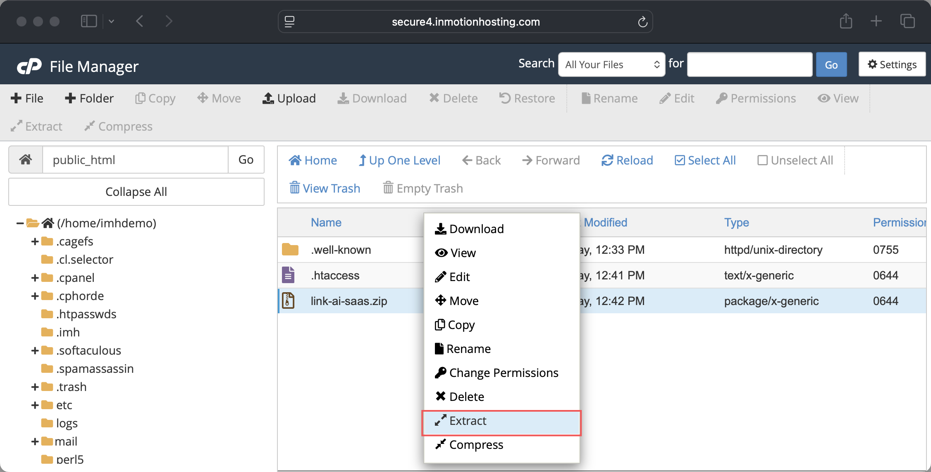The height and width of the screenshot is (472, 931).
Task: Click the Reload icon in navigation bar
Action: 607,160
